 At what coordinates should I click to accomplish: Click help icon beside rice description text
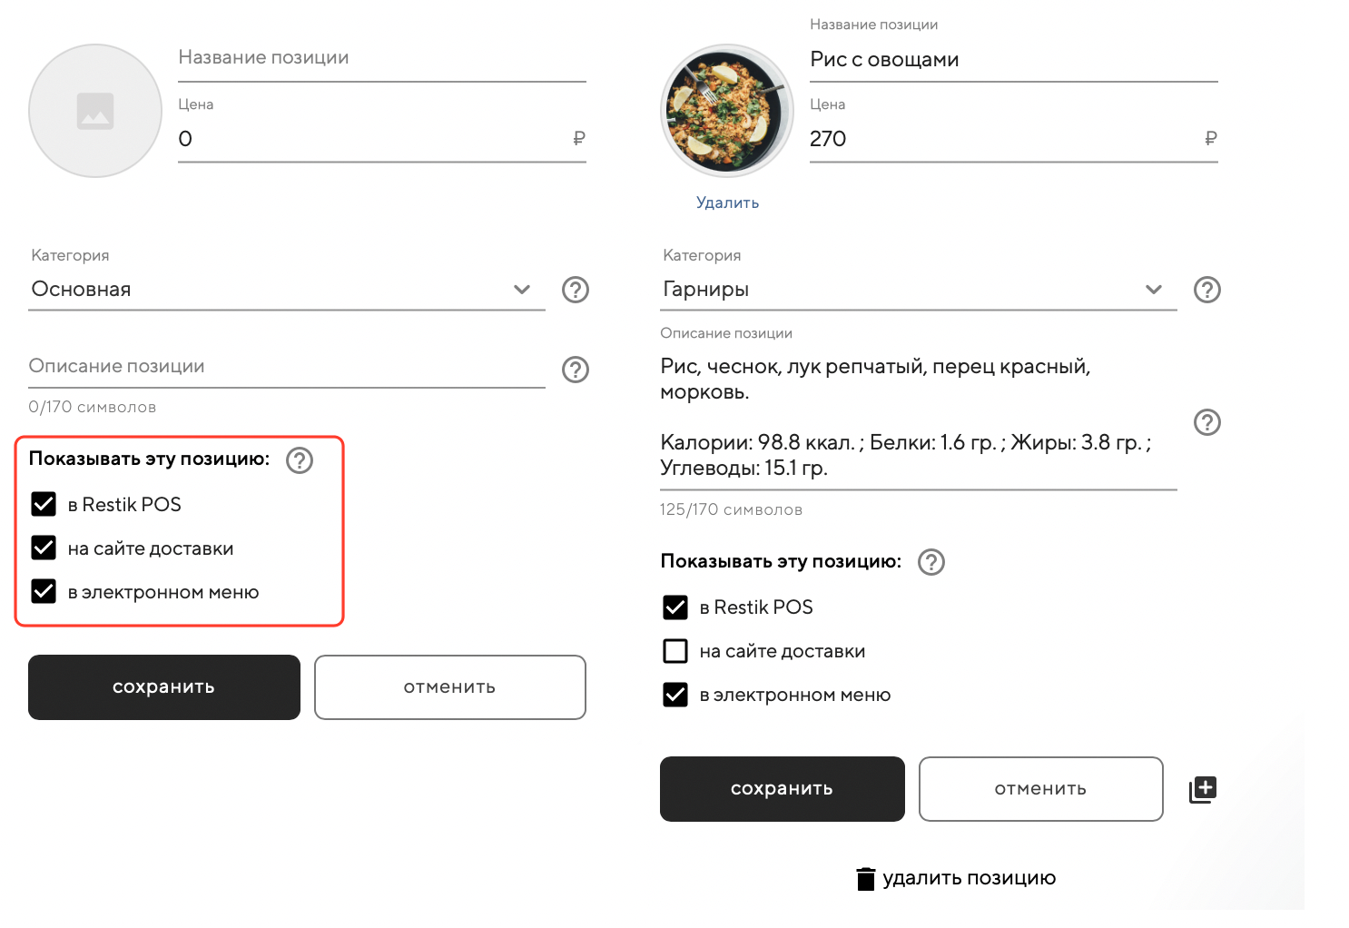pos(1206,422)
